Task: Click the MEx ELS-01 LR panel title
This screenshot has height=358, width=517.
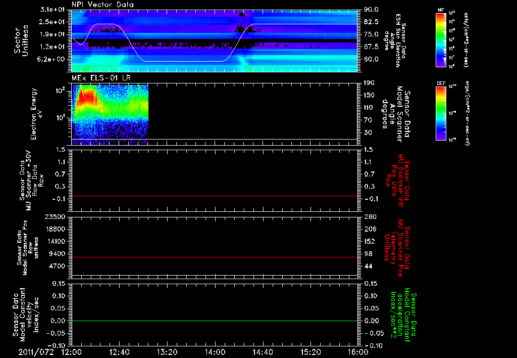Action: (101, 78)
